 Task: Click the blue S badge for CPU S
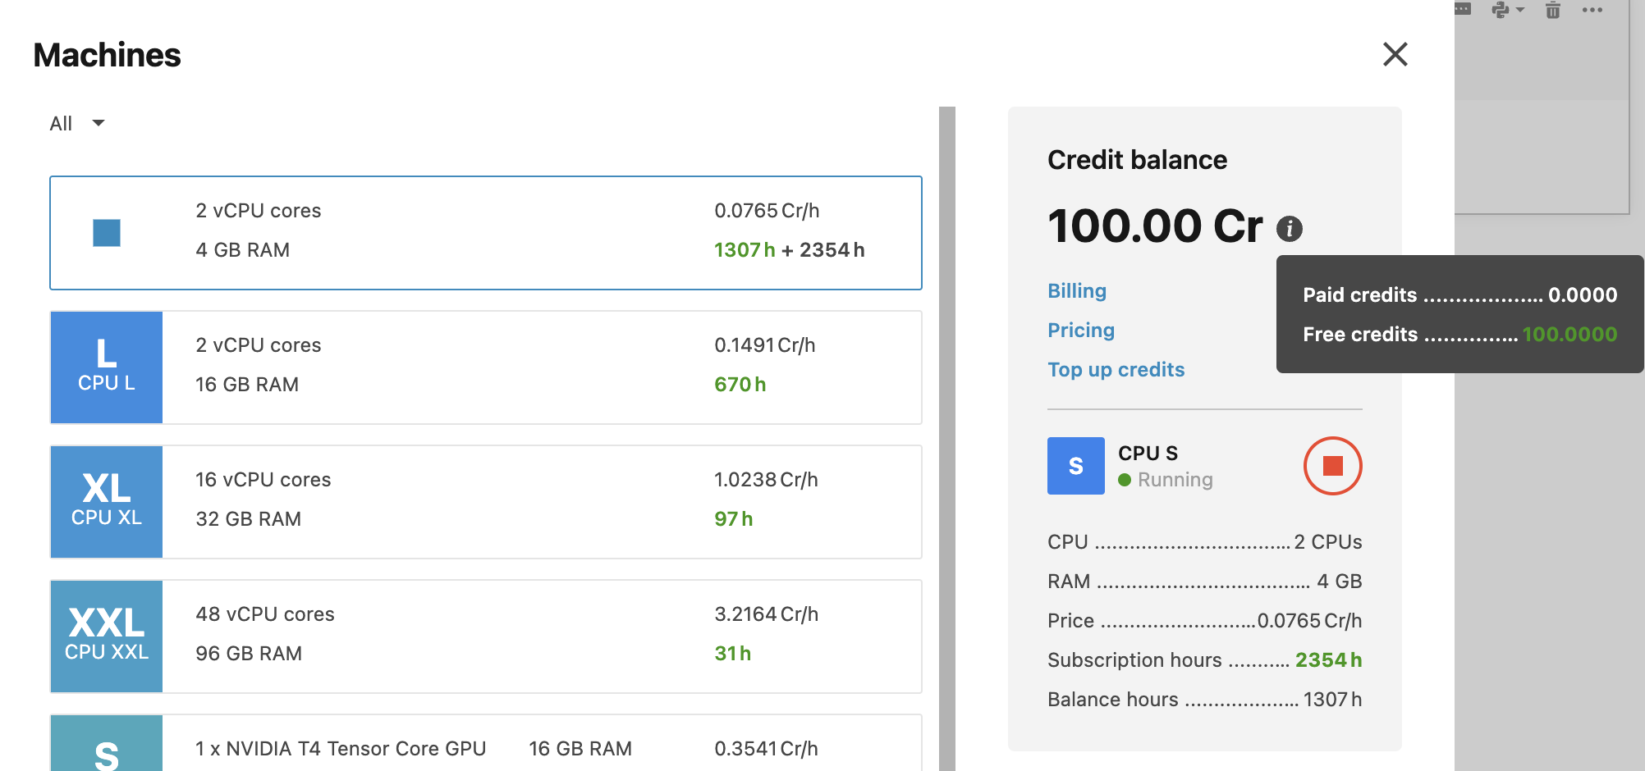[x=1075, y=466]
